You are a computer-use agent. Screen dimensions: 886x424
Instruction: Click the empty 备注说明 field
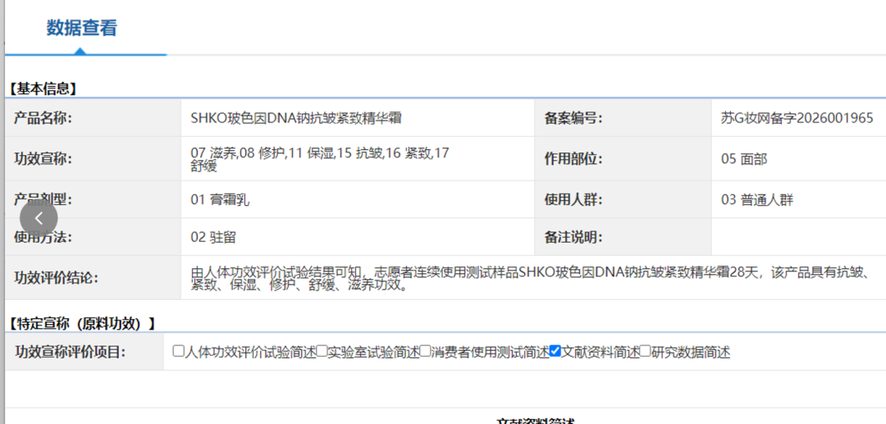tap(798, 236)
